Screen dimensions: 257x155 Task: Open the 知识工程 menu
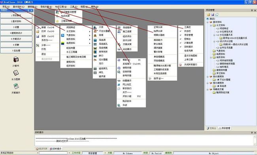pos(61,7)
